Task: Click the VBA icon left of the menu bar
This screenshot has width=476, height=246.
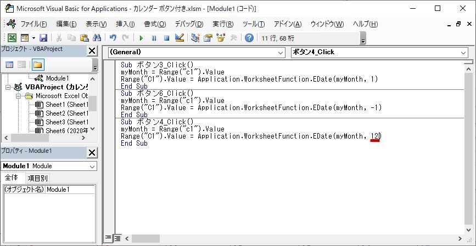Action: [11, 24]
